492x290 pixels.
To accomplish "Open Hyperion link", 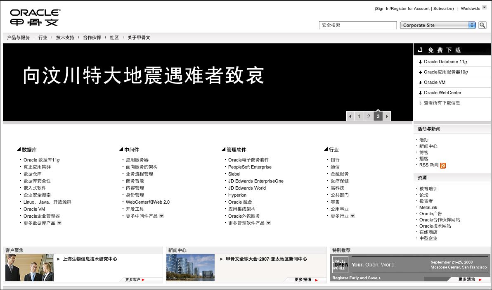I will [x=237, y=195].
